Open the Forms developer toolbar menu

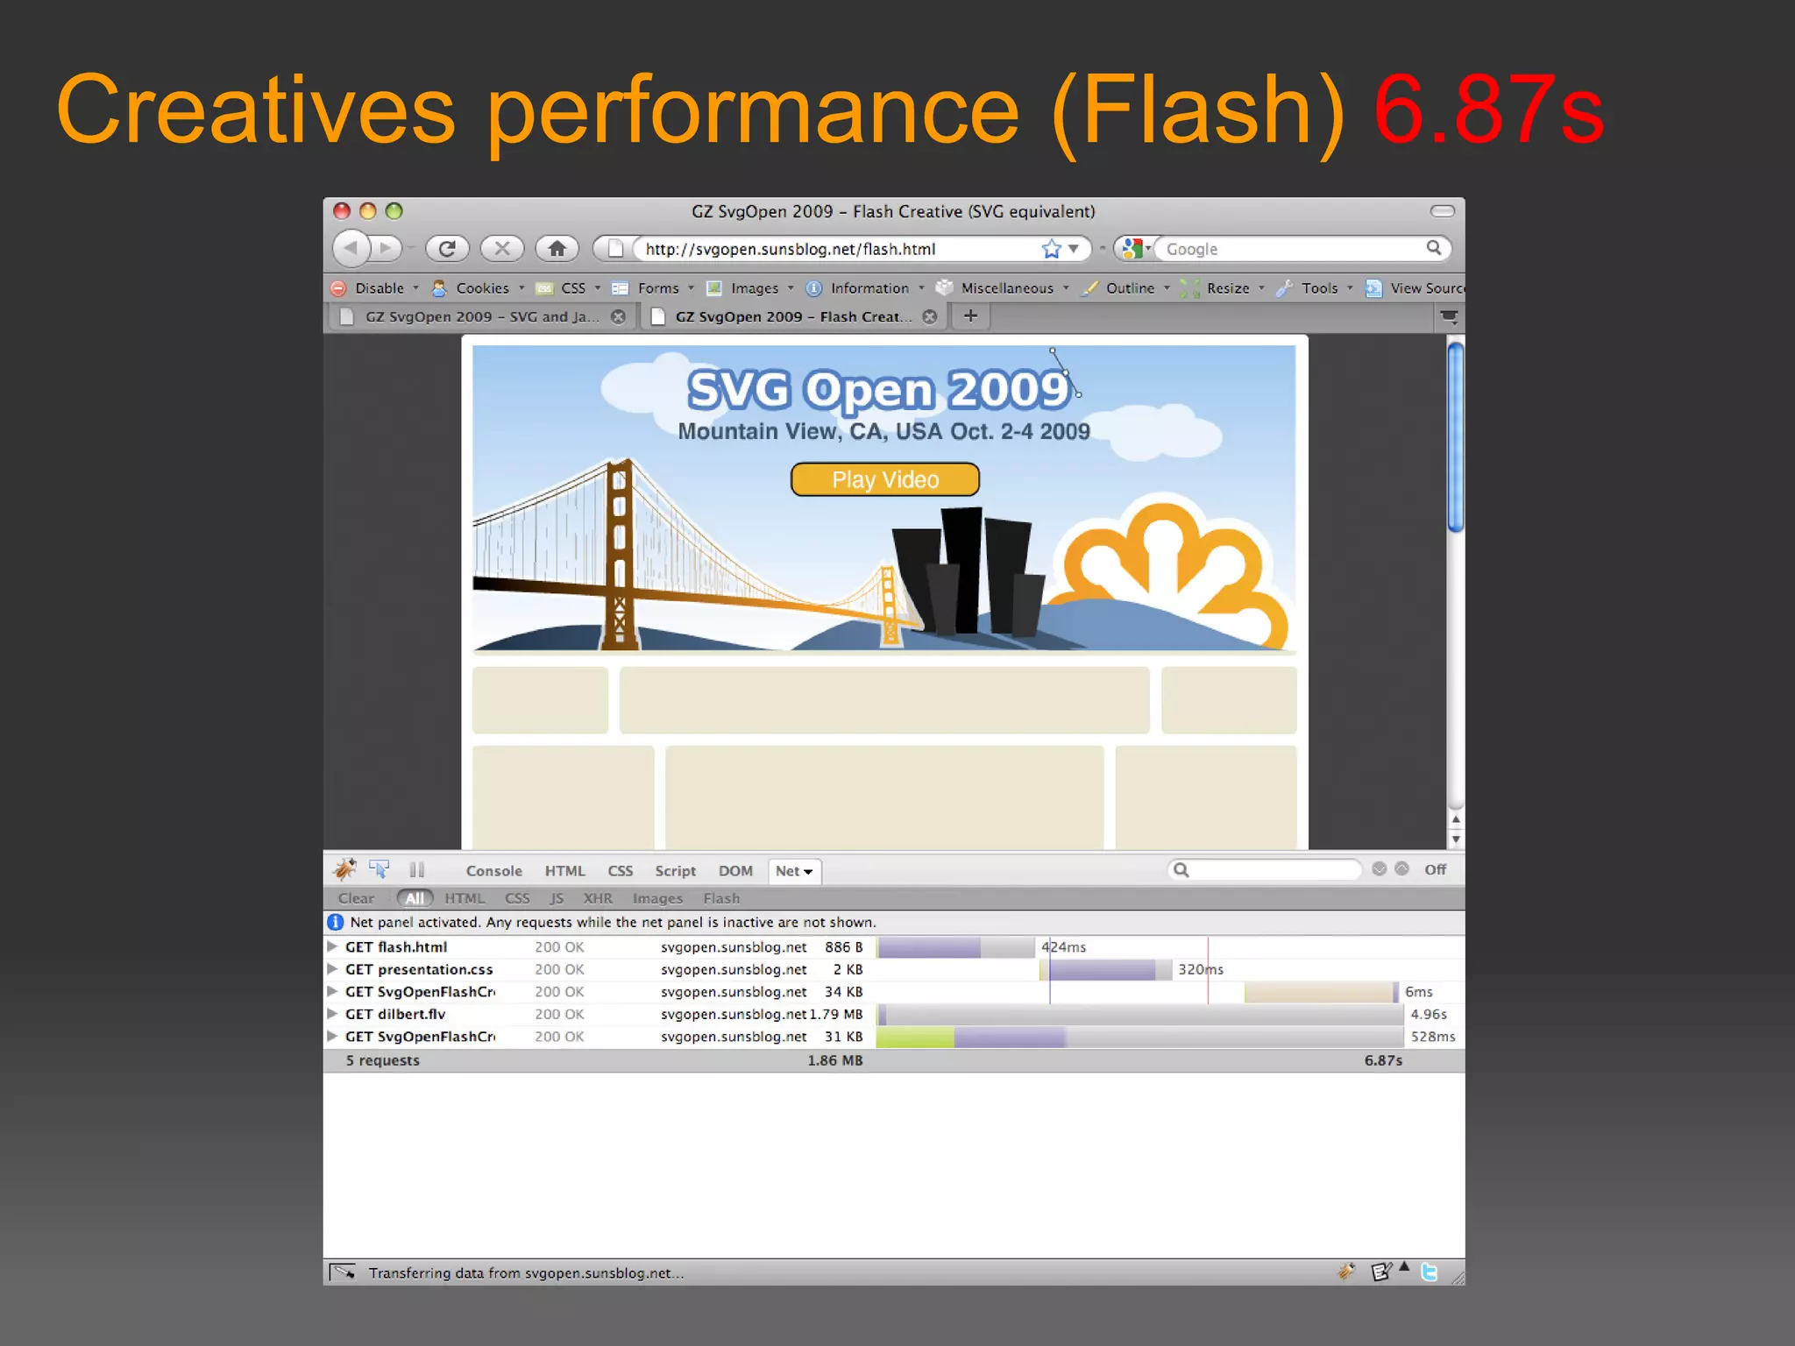654,288
